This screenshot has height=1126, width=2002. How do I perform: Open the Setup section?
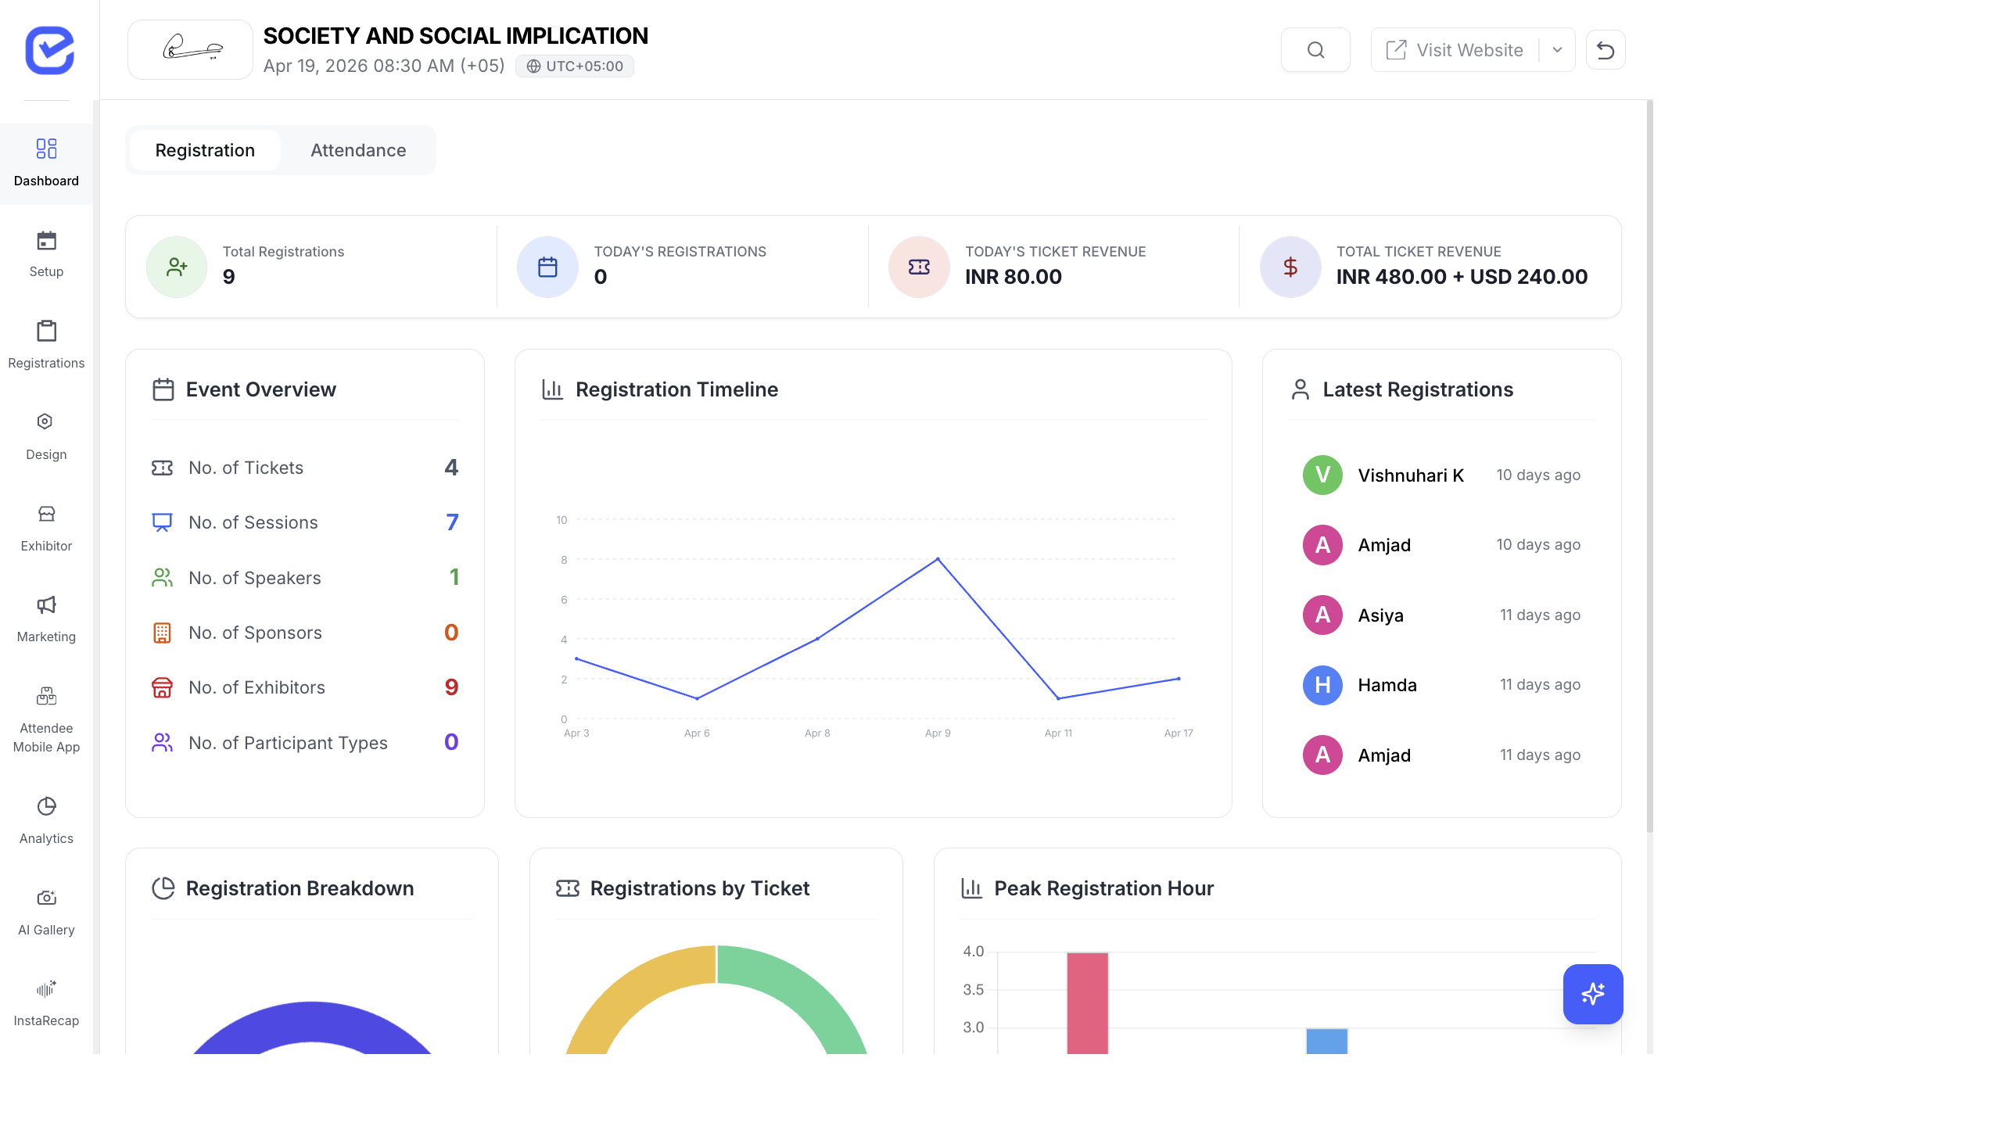click(46, 254)
